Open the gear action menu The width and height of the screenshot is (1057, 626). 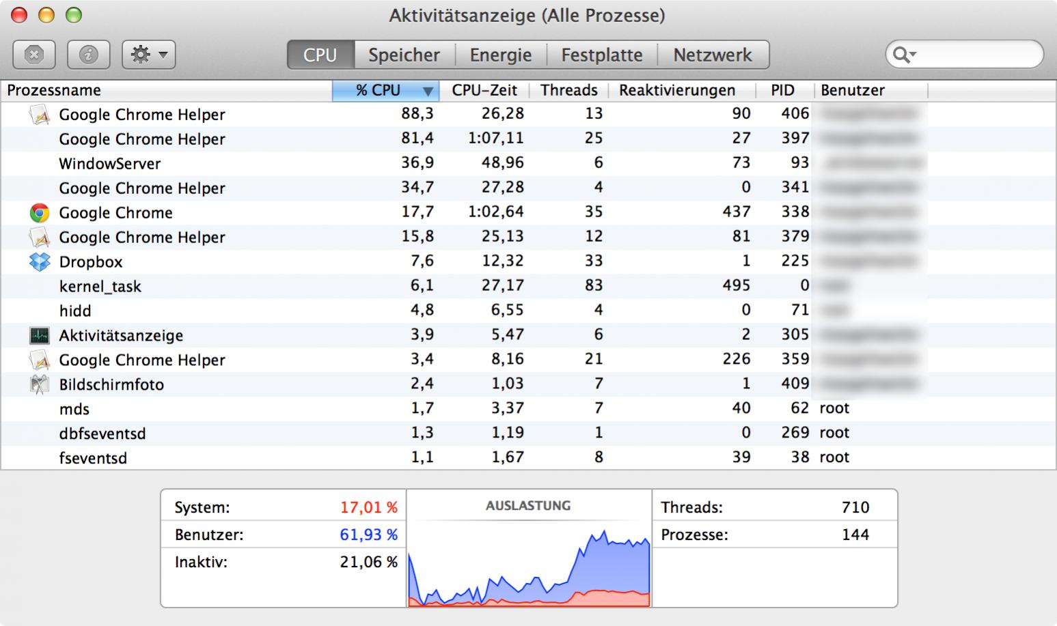[148, 55]
